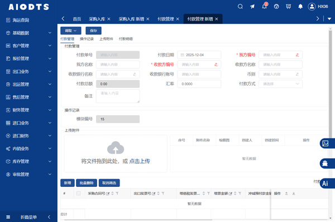Click the 收款方名称 input field
Image resolution: width=335 pixels, height=222 pixels.
pyautogui.click(x=280, y=65)
